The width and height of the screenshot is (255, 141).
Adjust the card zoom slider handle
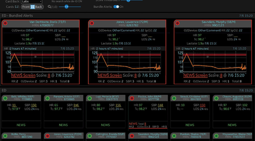[66, 7]
